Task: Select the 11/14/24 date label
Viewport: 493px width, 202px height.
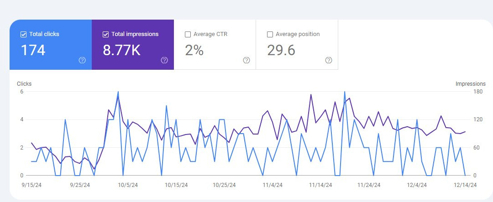Action: click(x=320, y=185)
